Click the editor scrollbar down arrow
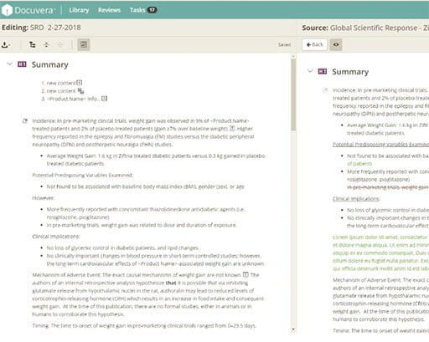 [293, 329]
